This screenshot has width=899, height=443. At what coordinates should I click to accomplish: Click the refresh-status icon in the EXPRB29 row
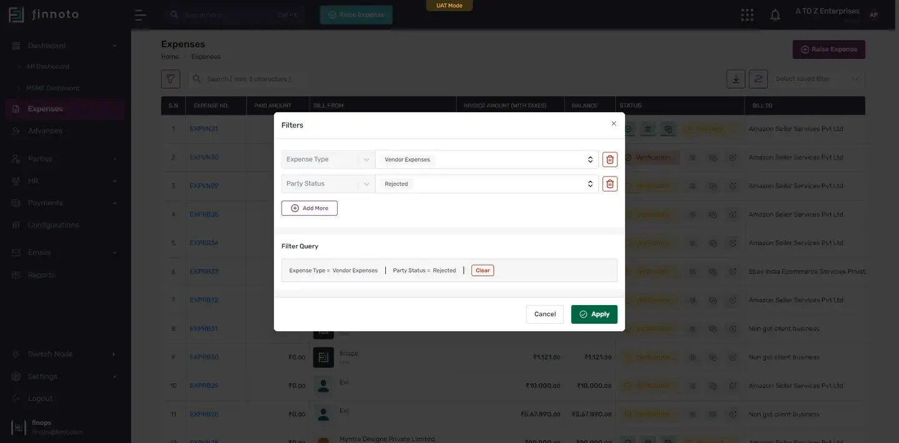(733, 386)
